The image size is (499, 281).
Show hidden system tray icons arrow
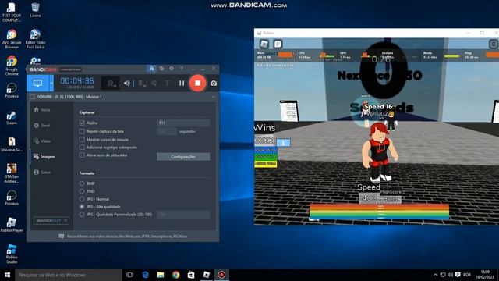[435, 275]
